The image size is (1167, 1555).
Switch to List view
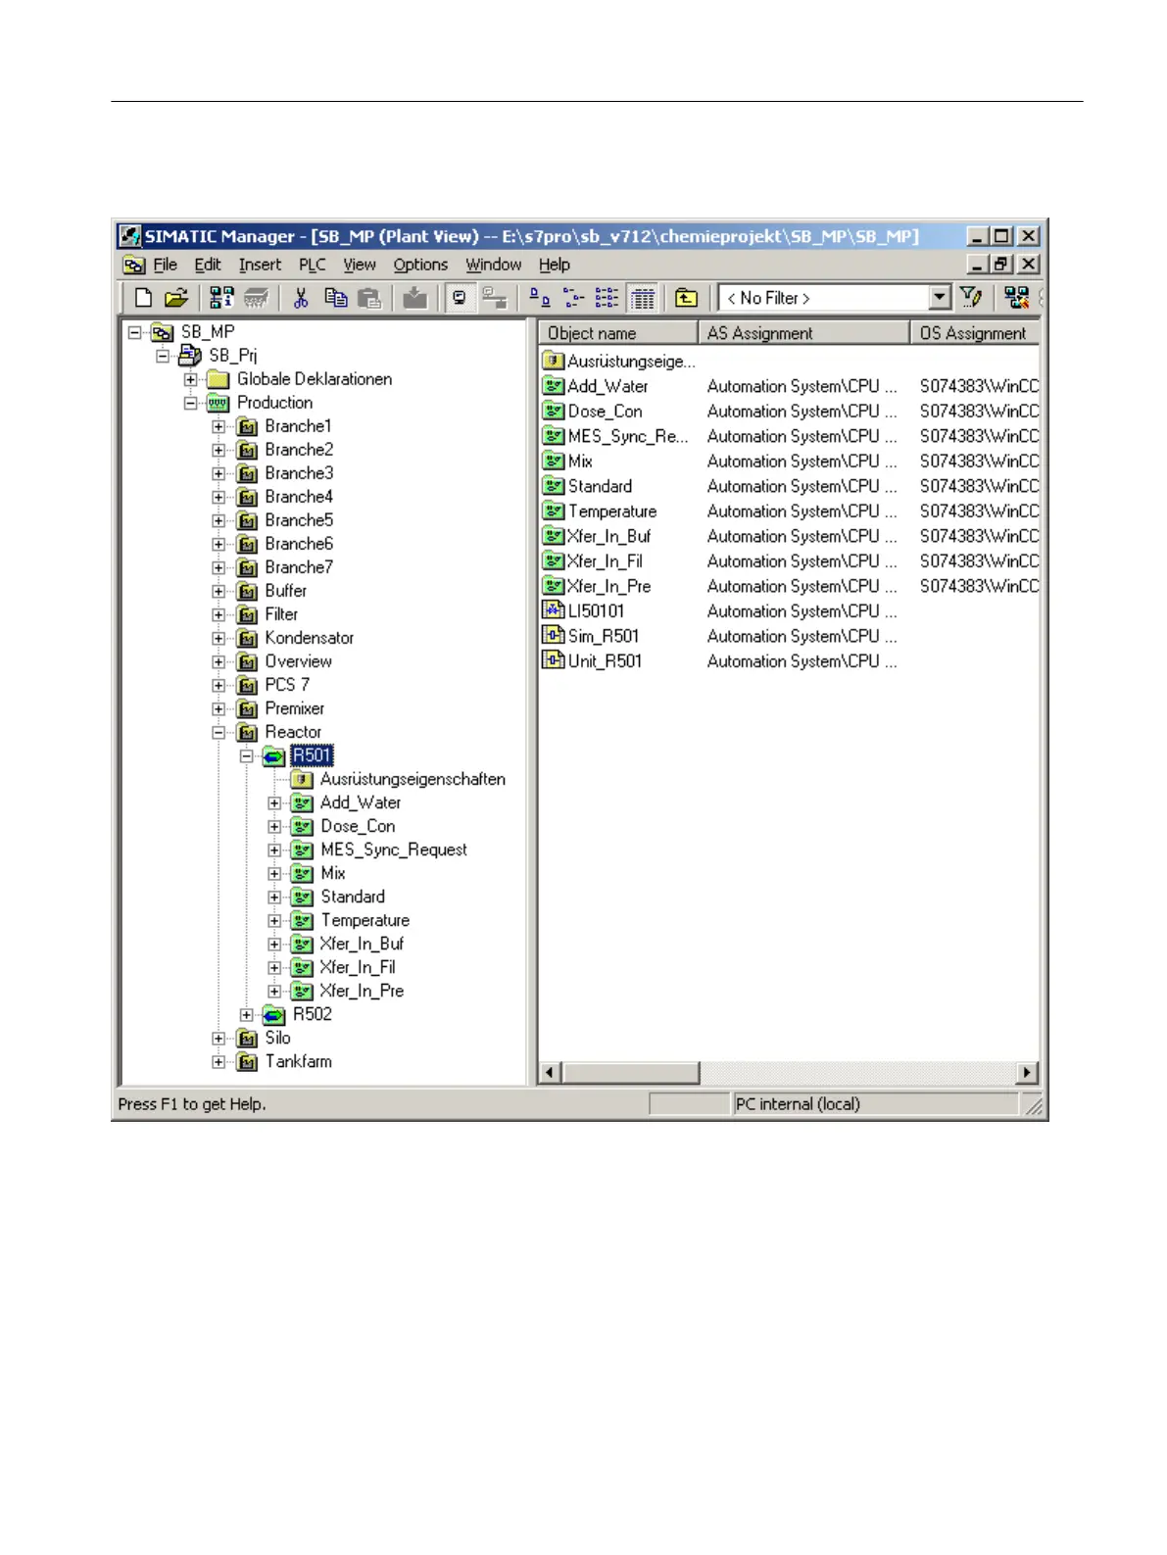click(x=608, y=298)
